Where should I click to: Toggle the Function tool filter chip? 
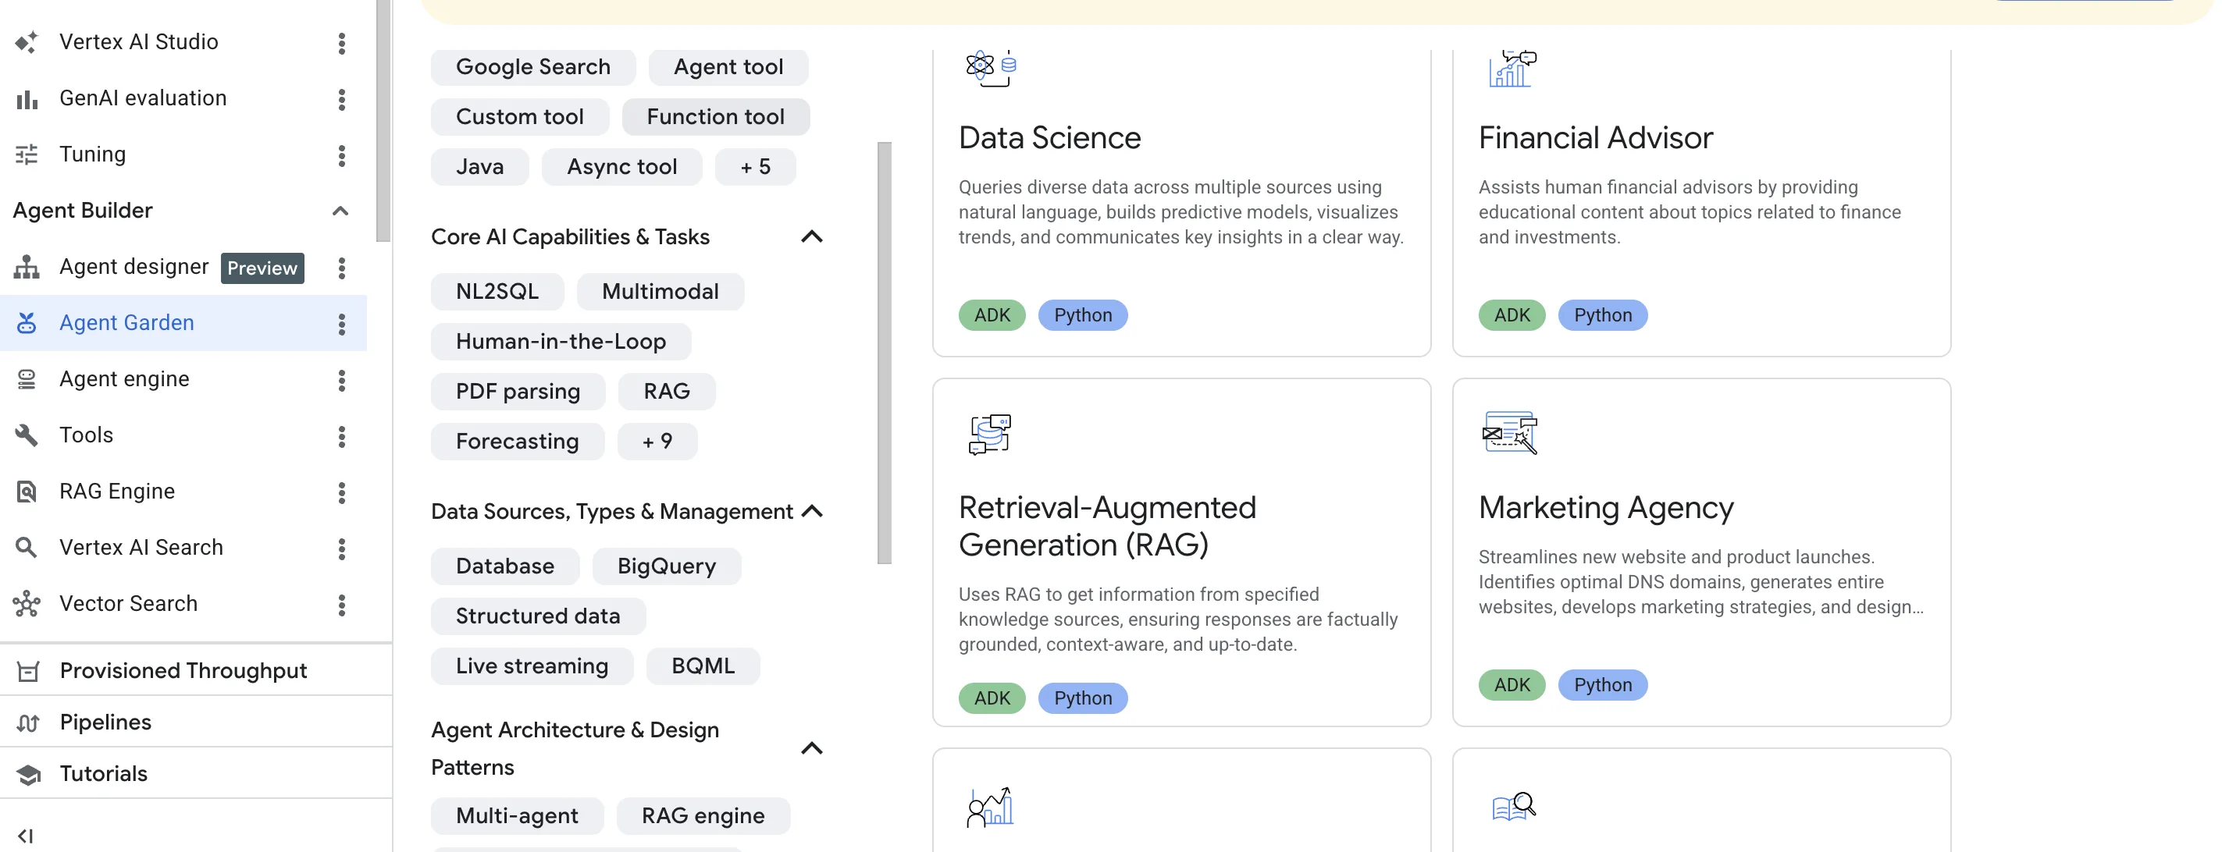click(x=715, y=117)
